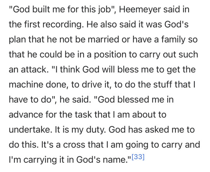
Task: Click the word "married" in the text
Action: tap(103, 40)
